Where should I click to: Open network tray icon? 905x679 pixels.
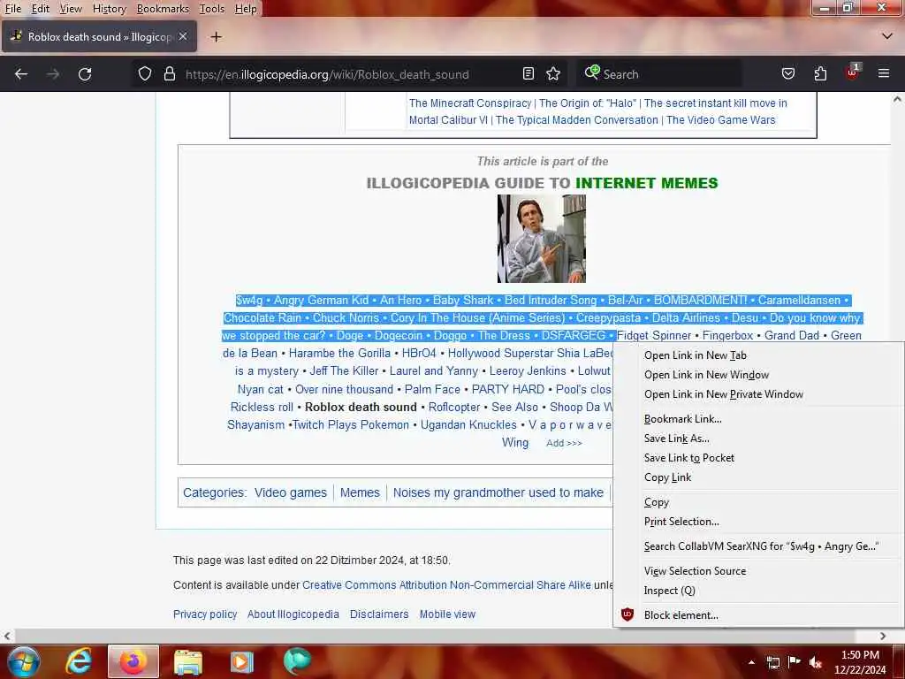[773, 662]
